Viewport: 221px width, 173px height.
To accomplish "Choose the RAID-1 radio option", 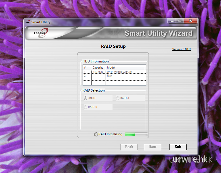I will click(x=118, y=98).
